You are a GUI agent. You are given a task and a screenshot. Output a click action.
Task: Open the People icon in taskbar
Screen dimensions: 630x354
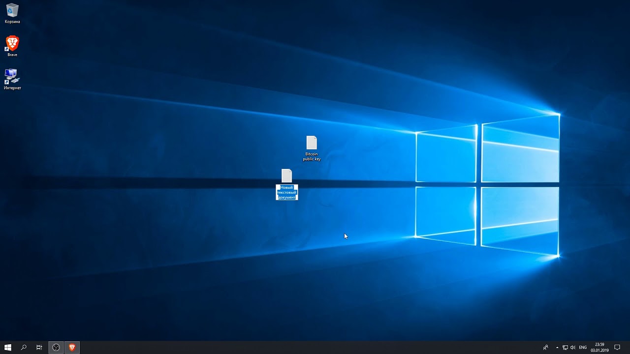tap(545, 348)
